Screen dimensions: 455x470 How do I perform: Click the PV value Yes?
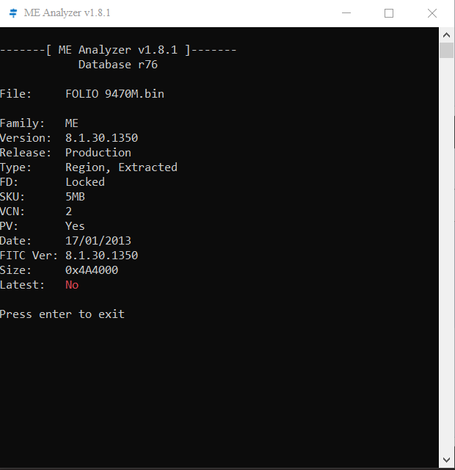[75, 226]
